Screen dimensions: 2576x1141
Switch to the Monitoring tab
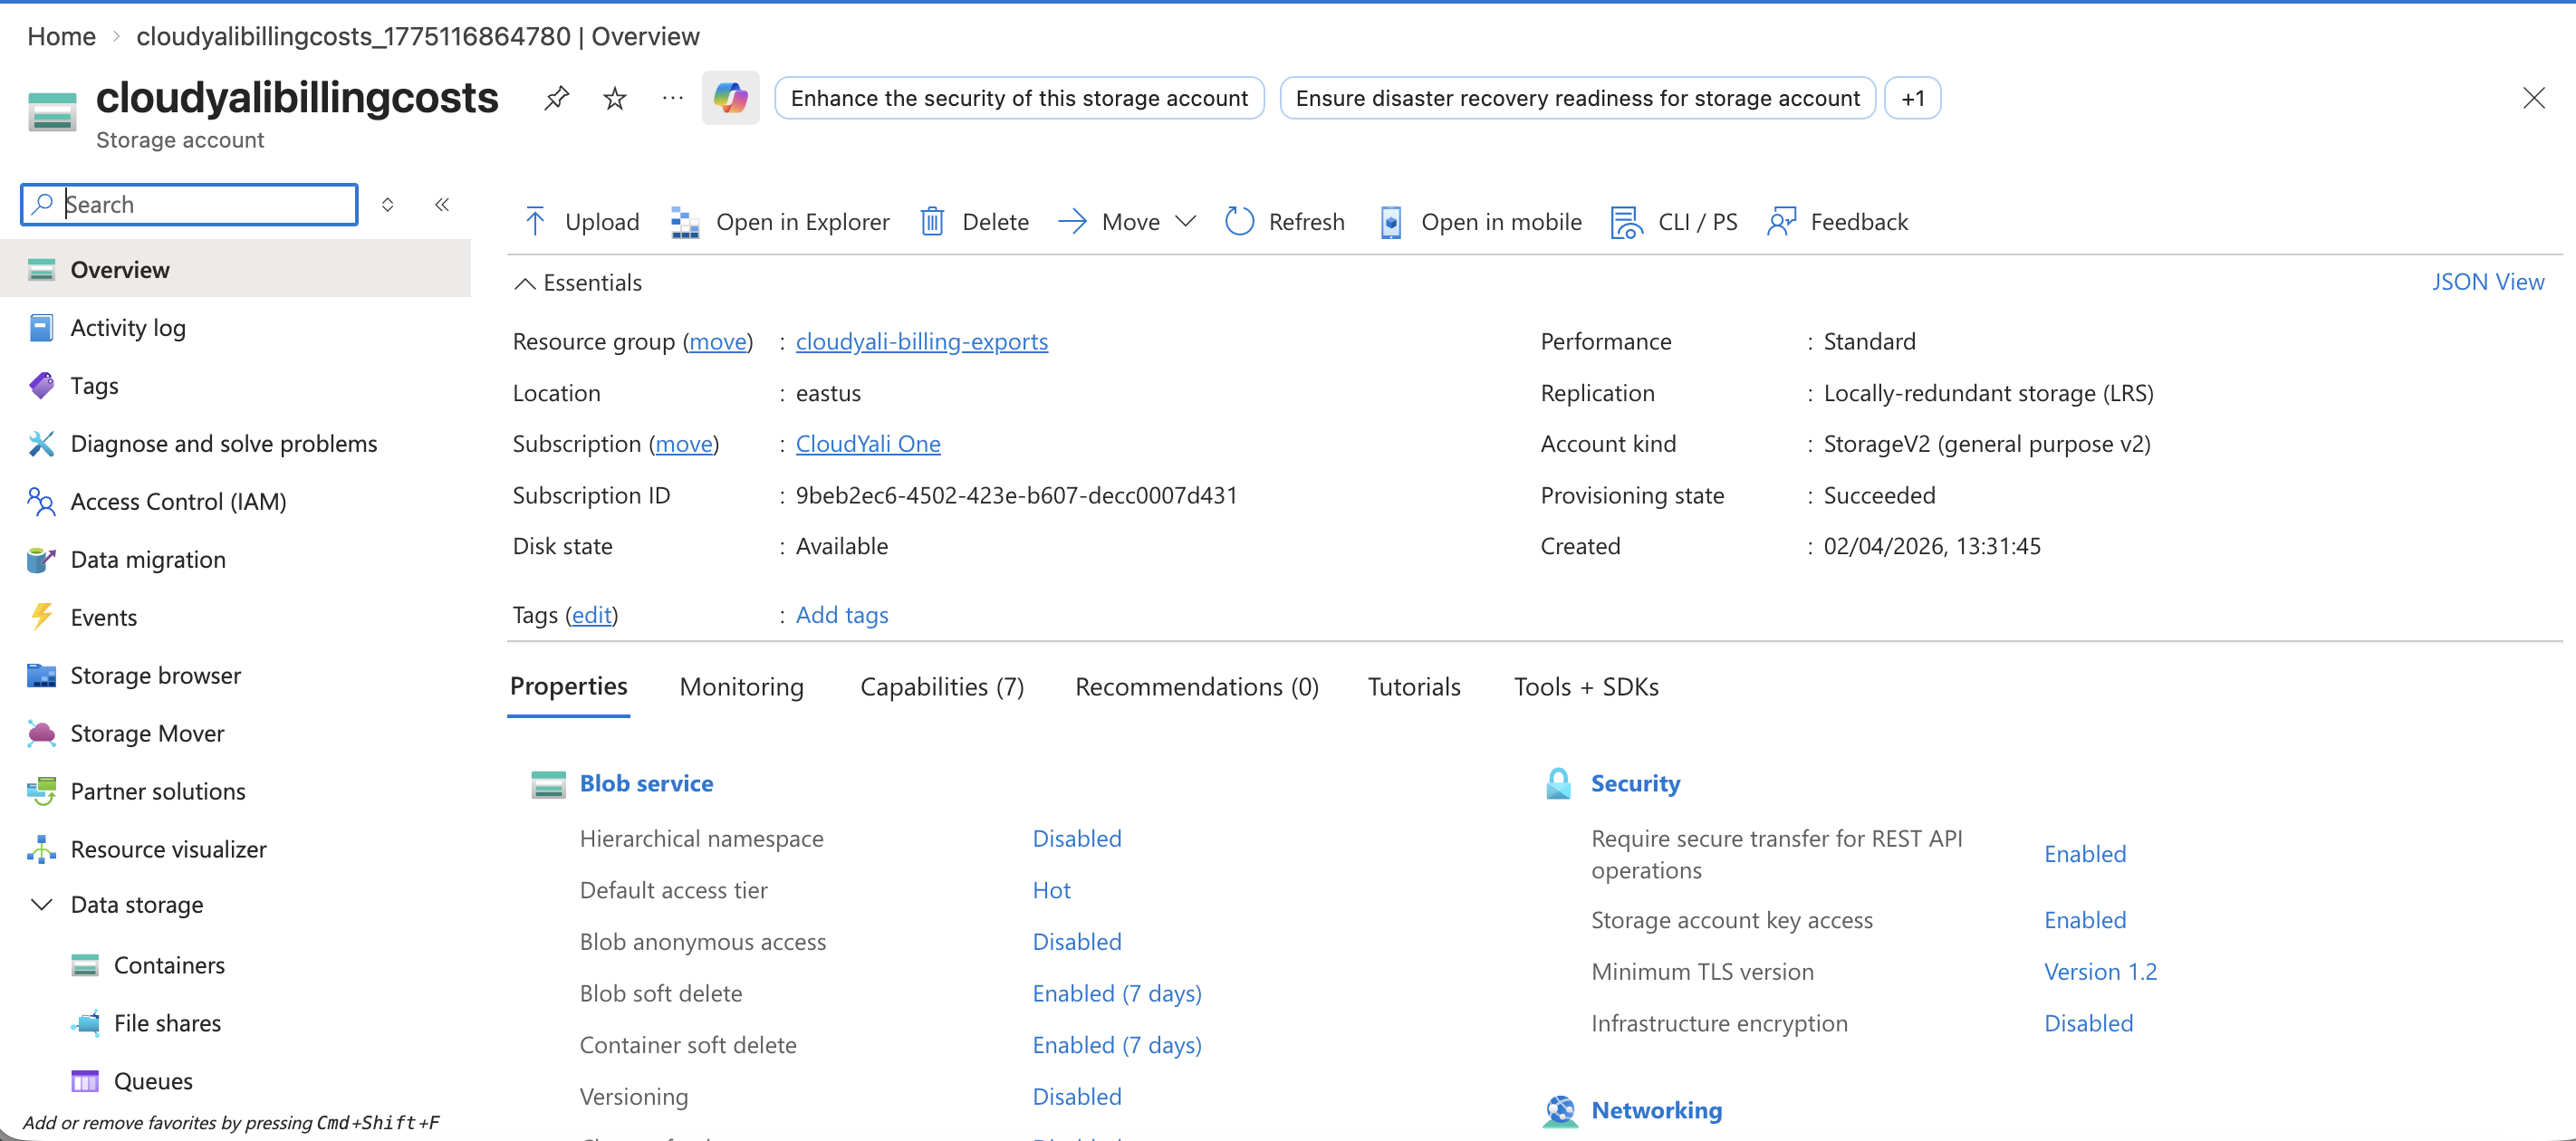[x=741, y=686]
